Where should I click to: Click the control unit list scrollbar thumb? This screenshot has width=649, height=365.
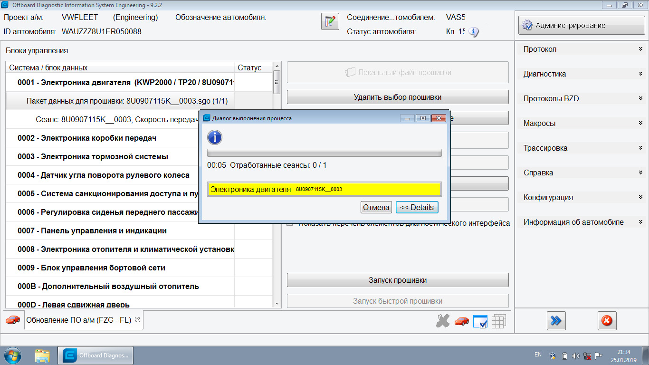pyautogui.click(x=277, y=82)
